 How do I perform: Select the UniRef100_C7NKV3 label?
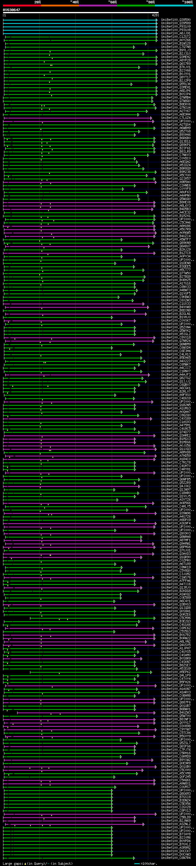[176, 155]
